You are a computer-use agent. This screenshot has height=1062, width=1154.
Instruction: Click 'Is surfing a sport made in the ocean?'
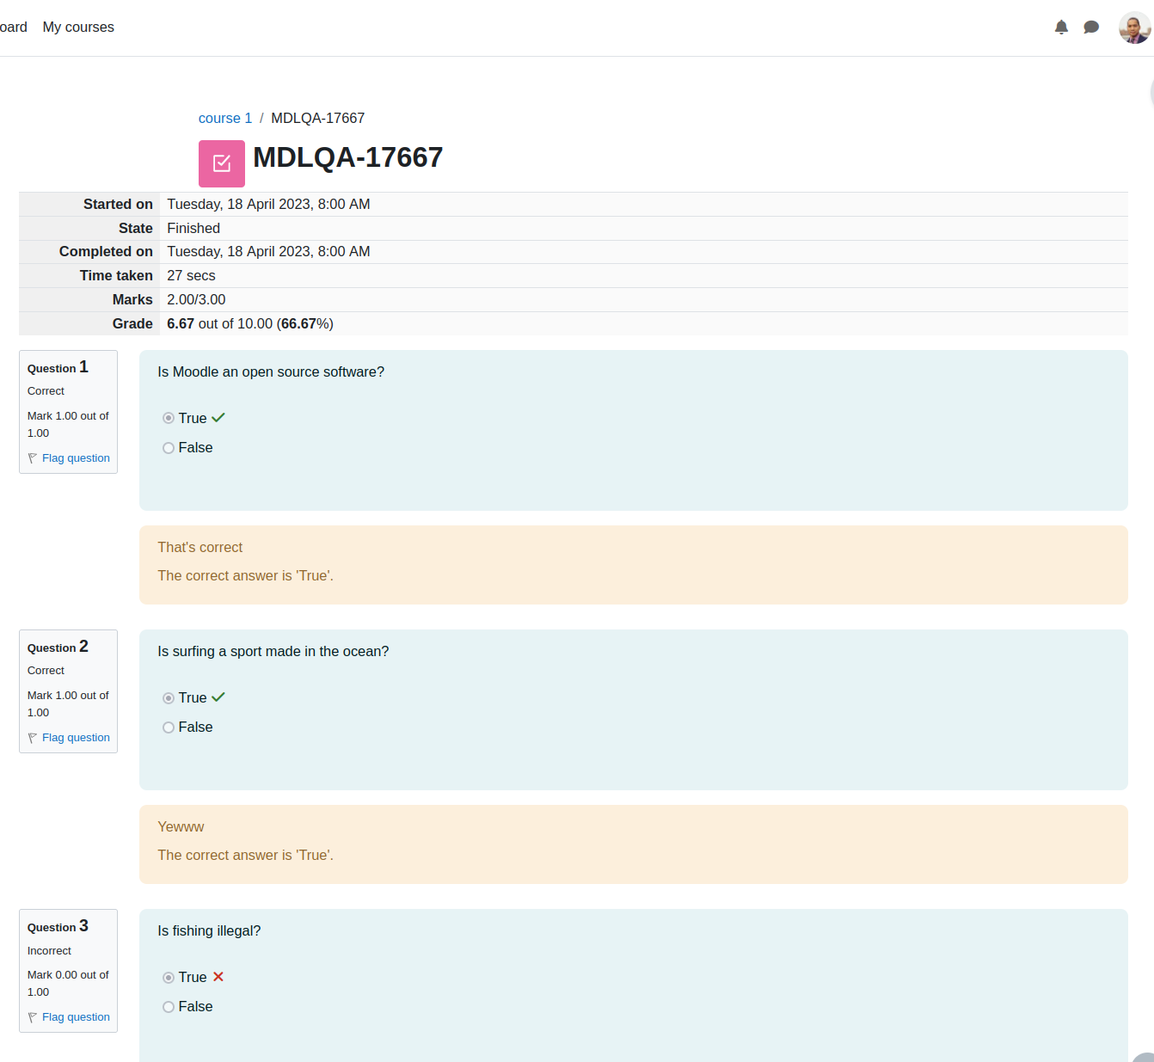[273, 652]
